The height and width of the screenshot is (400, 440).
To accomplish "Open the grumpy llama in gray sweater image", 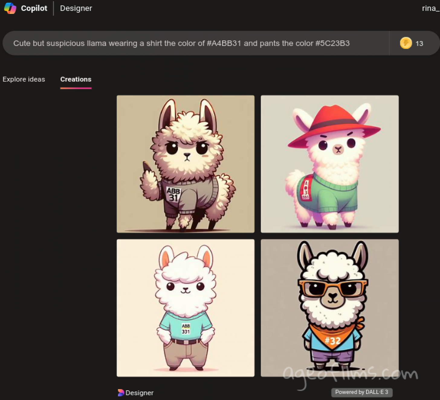I will (x=185, y=164).
